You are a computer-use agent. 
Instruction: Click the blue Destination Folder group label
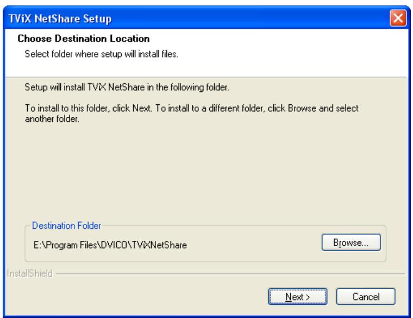point(66,226)
